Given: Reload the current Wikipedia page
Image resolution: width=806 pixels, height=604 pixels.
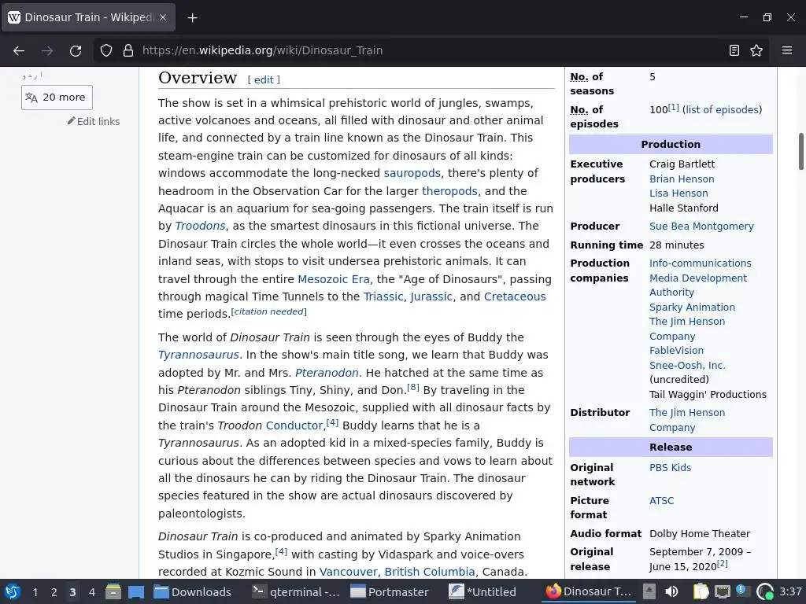Looking at the screenshot, I should (76, 50).
